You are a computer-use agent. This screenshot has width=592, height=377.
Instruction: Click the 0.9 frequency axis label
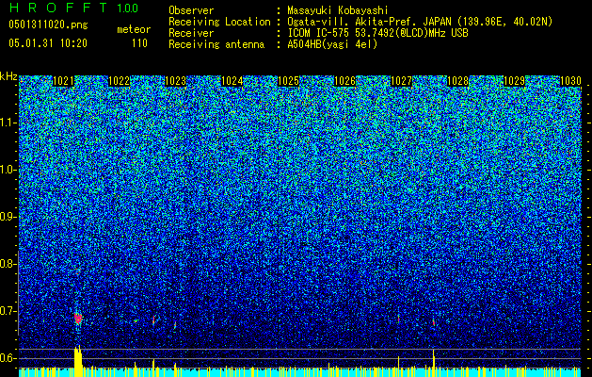point(8,217)
